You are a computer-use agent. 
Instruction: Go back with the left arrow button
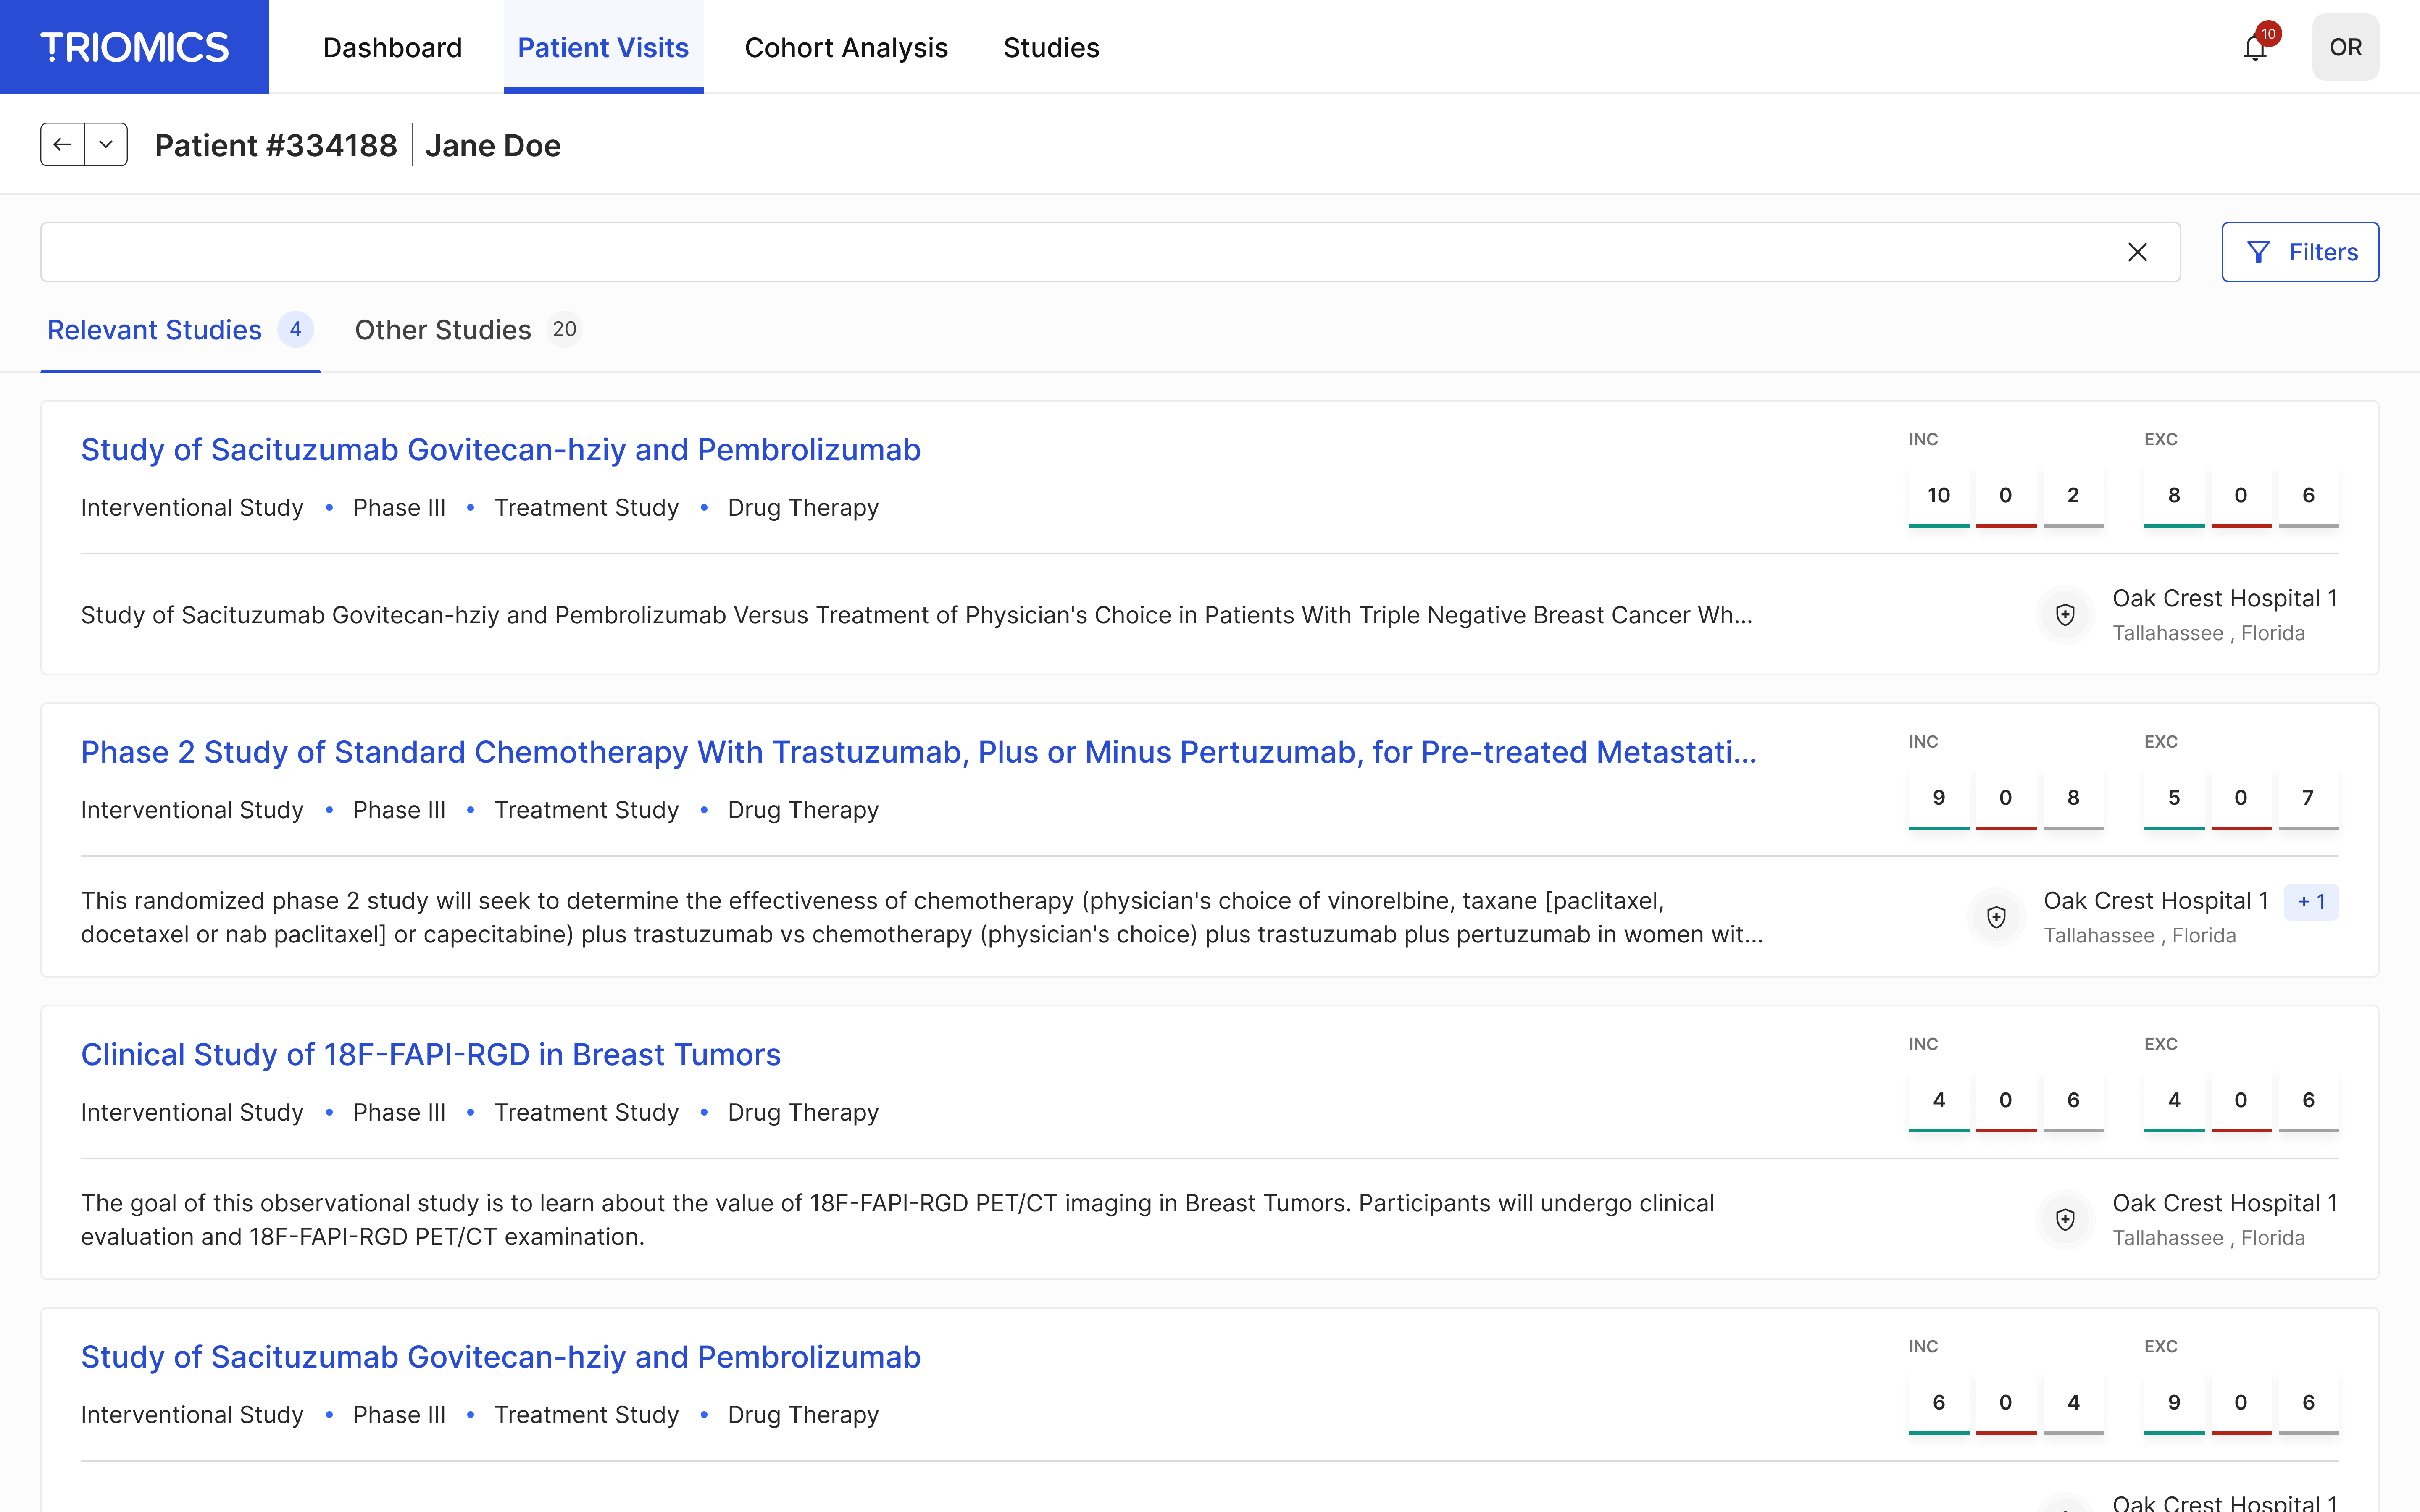tap(62, 144)
